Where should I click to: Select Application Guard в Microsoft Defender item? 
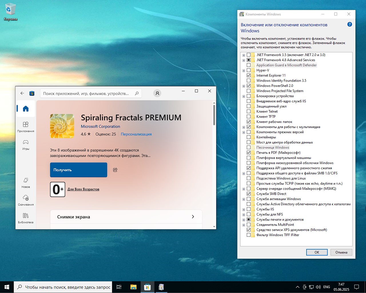click(x=287, y=65)
